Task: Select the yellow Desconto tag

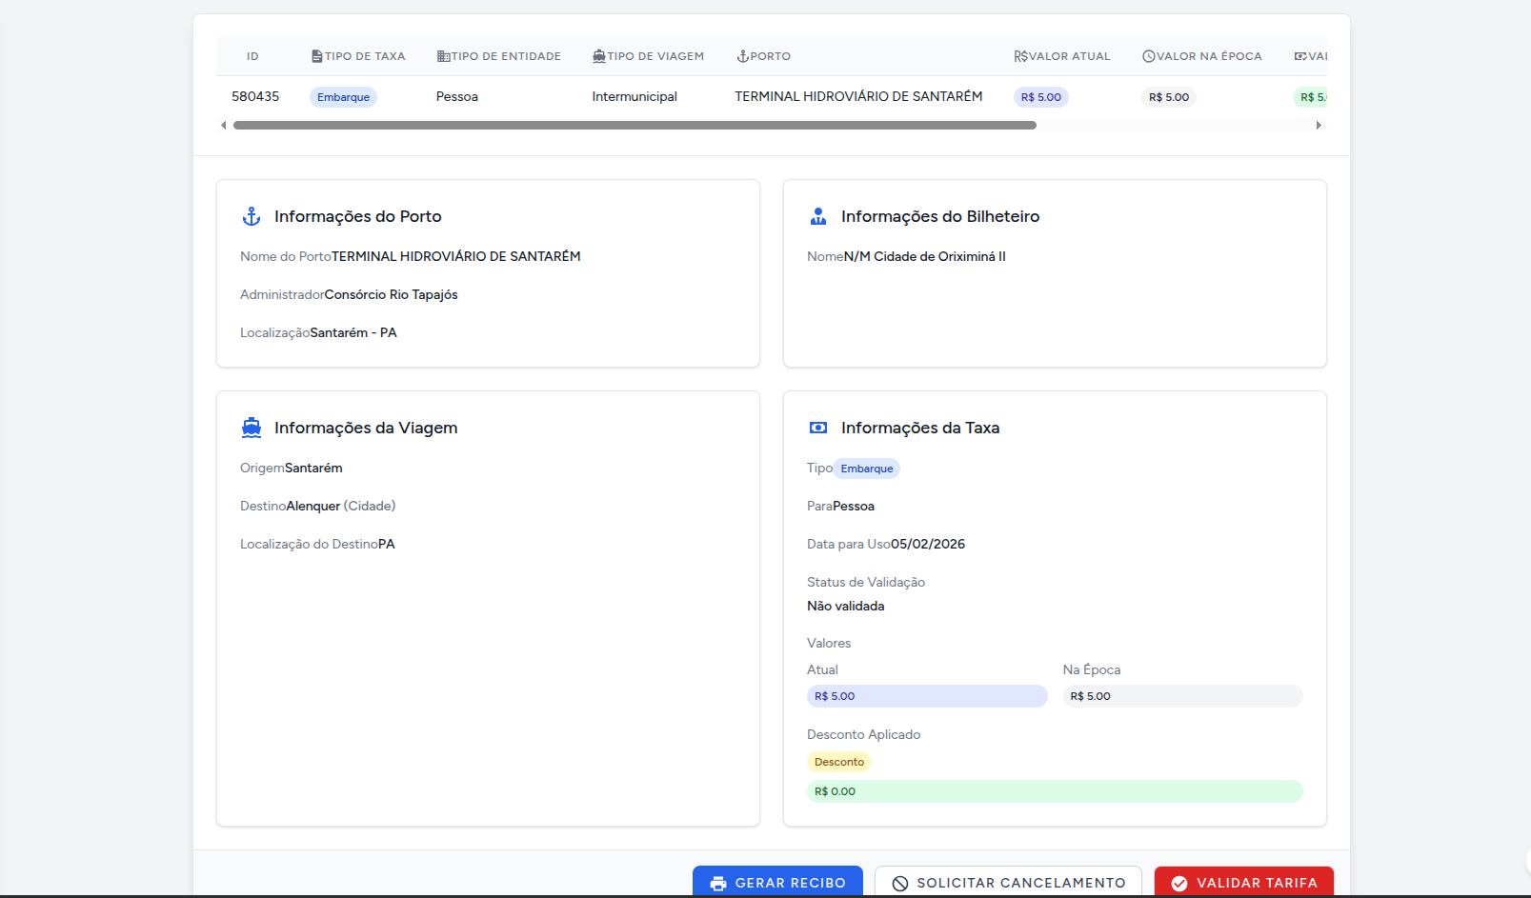Action: click(x=839, y=762)
